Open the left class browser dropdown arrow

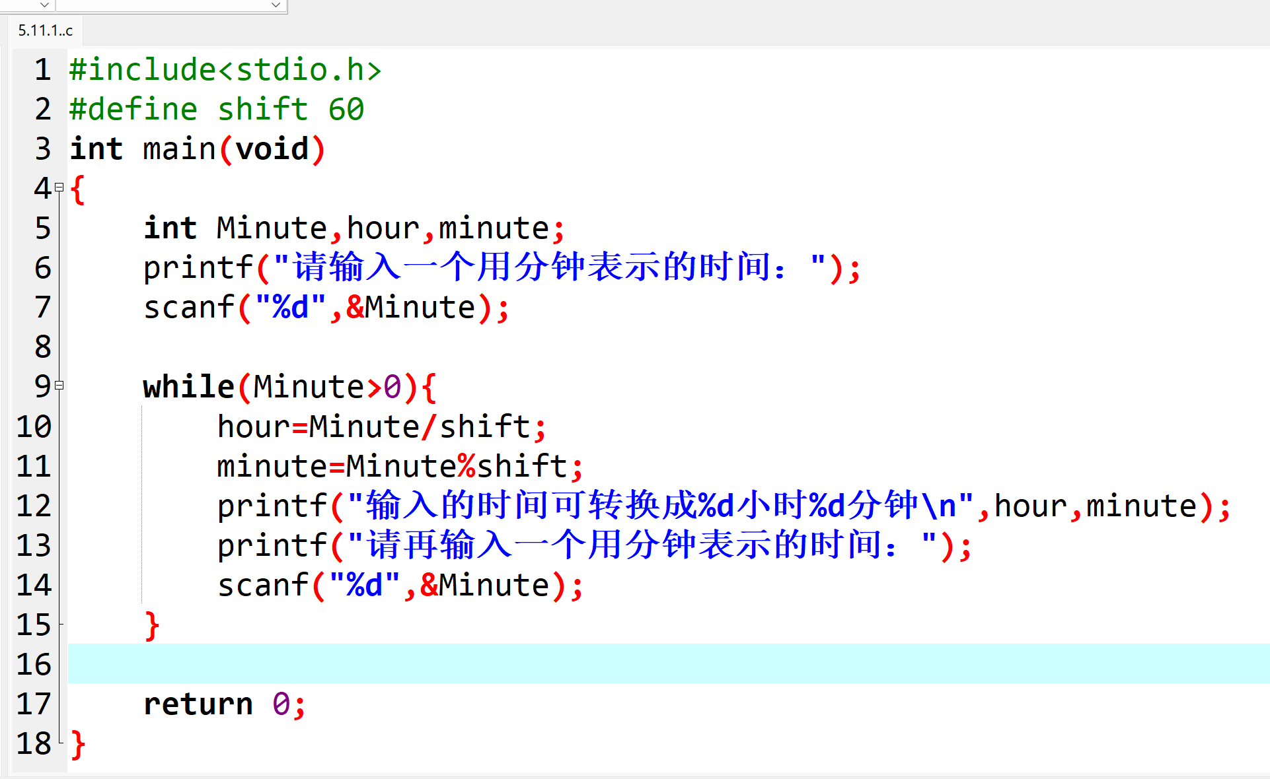click(x=44, y=5)
